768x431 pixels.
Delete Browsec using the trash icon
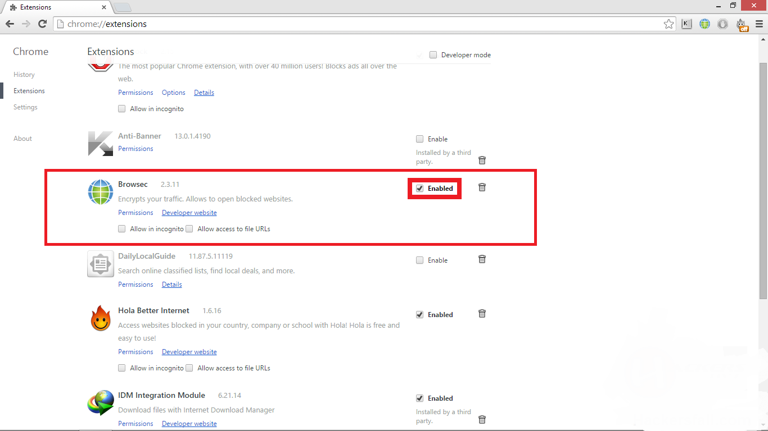[x=482, y=187]
